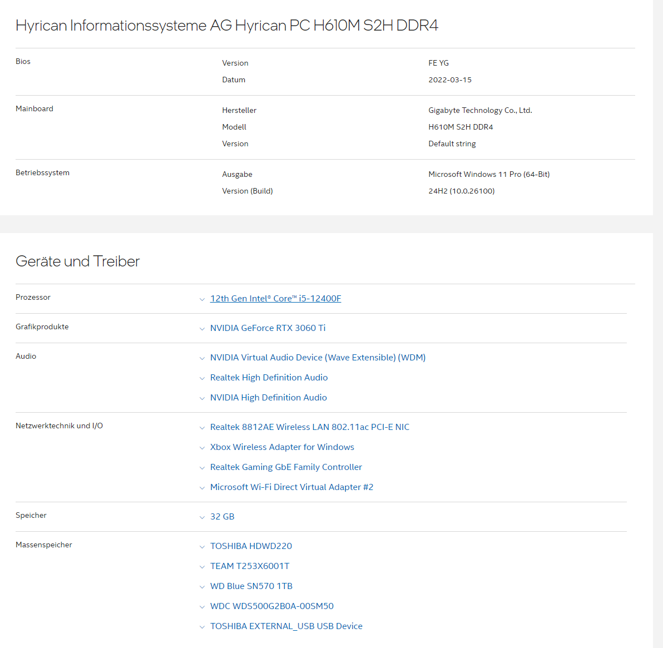
Task: Click mainboard model value H610M S2H DDR4
Action: coord(461,127)
